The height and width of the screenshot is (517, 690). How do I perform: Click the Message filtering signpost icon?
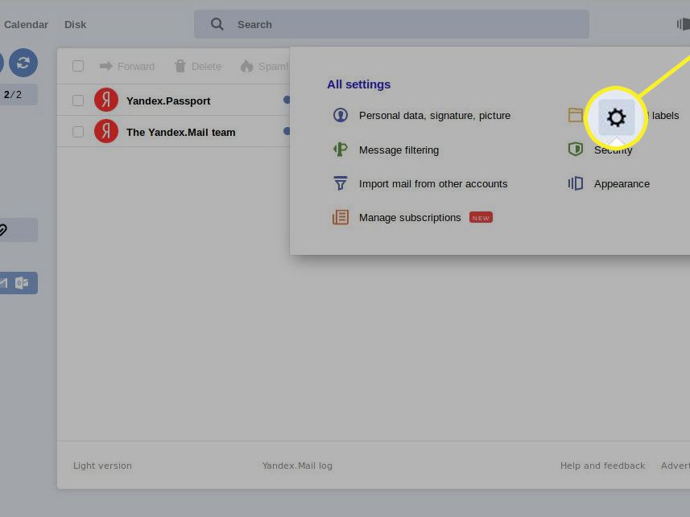[x=340, y=150]
